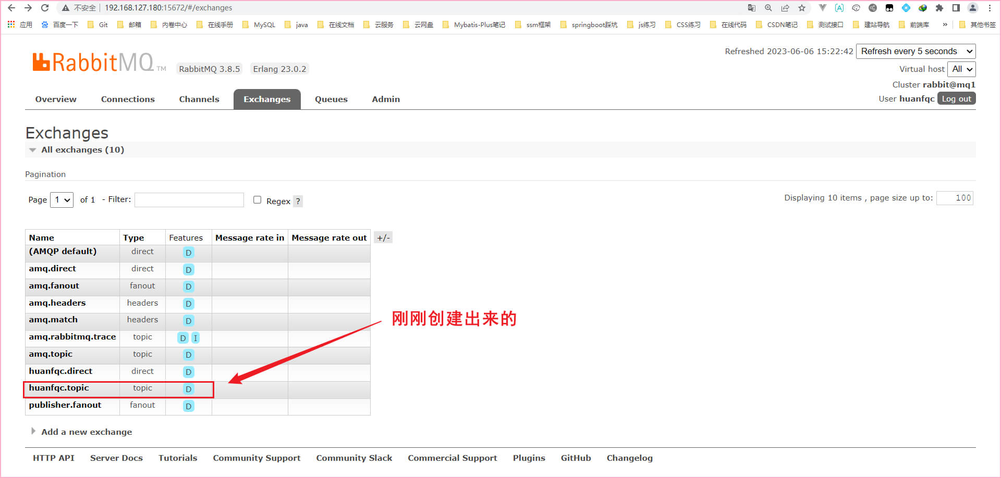This screenshot has height=478, width=1001.
Task: Click the D feature badge for amq.direct
Action: (x=189, y=270)
